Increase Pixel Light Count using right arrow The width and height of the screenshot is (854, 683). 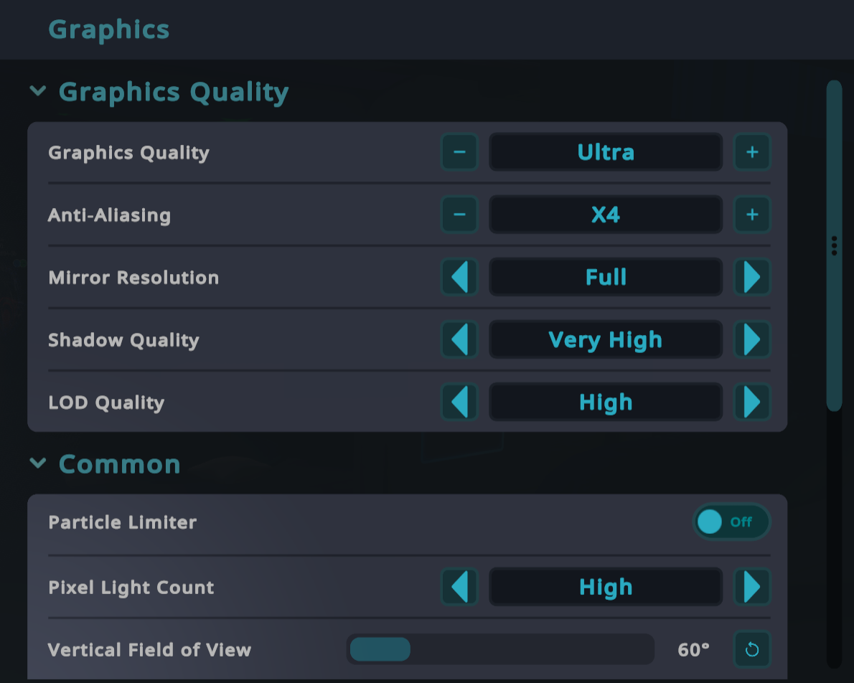pos(752,587)
